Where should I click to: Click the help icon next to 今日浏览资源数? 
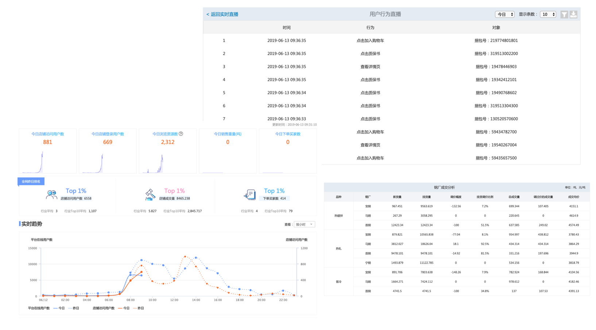tap(181, 134)
